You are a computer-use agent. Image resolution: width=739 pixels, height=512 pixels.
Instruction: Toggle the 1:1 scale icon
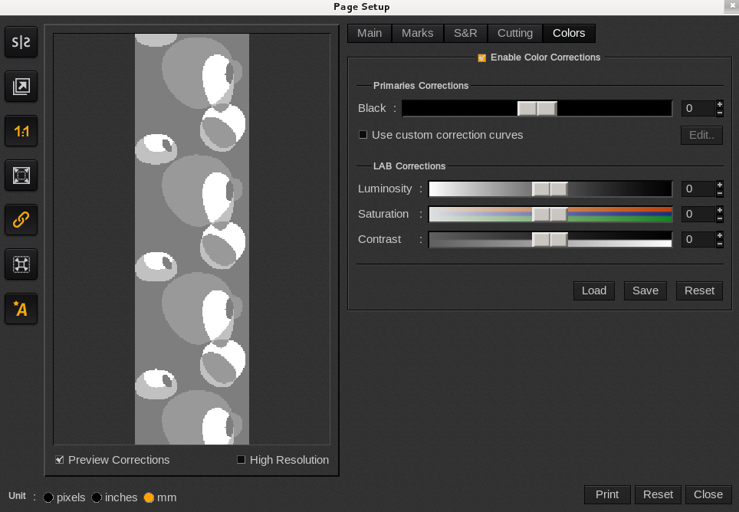point(21,132)
